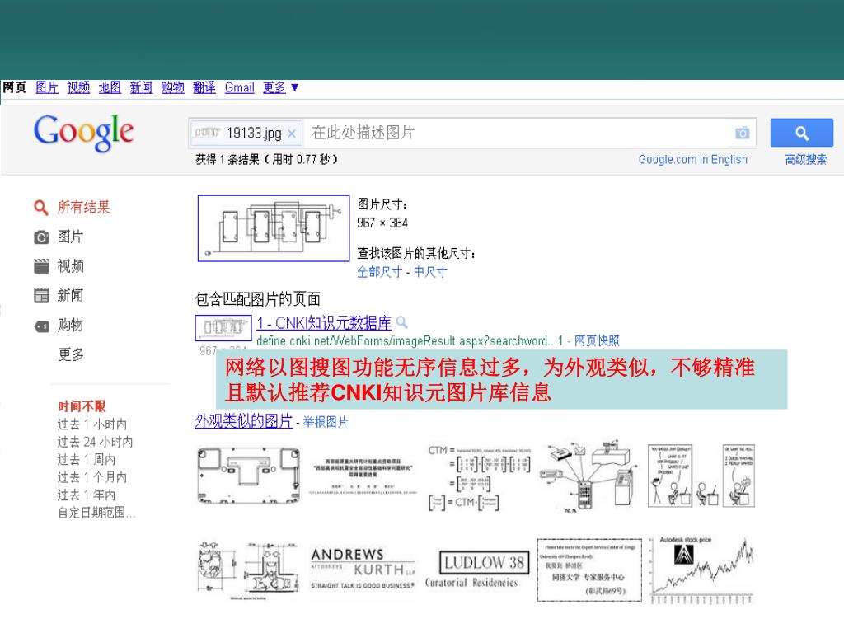Click the clapperboard icon beside 视频

click(41, 266)
